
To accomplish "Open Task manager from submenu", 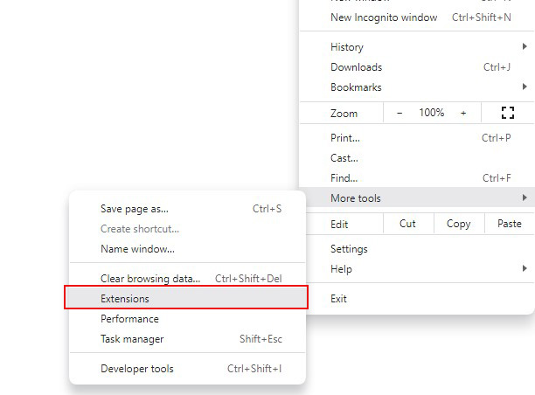I will pyautogui.click(x=187, y=339).
